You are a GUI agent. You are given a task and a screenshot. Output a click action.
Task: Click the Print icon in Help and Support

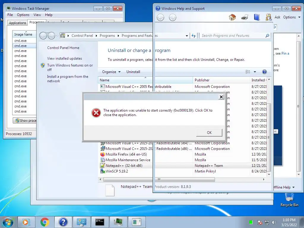(245, 17)
